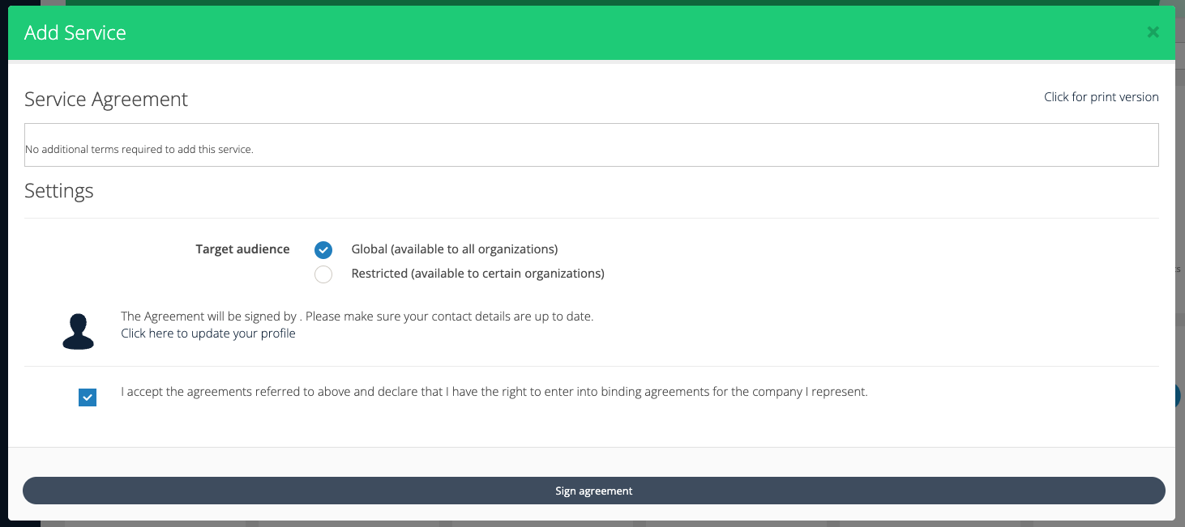Viewport: 1185px width, 527px height.
Task: Click the 'Restricted (available to certain organizations)' label
Action: (x=477, y=274)
